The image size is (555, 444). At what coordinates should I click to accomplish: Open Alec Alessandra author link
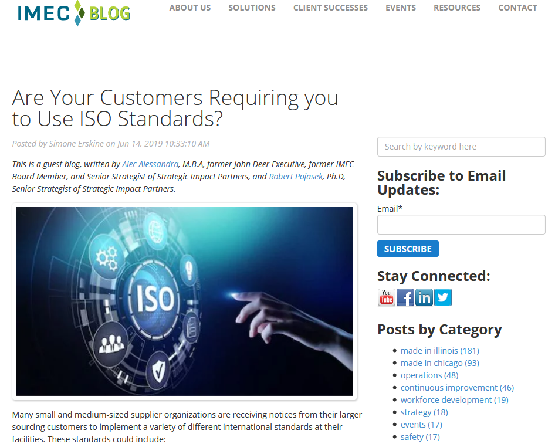pyautogui.click(x=150, y=164)
